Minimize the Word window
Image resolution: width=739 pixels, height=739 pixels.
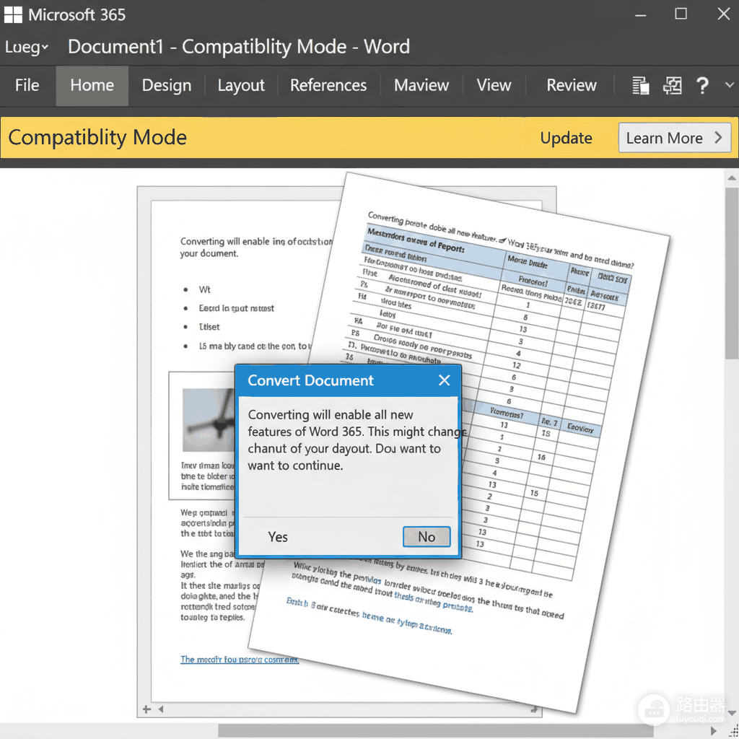pos(640,14)
